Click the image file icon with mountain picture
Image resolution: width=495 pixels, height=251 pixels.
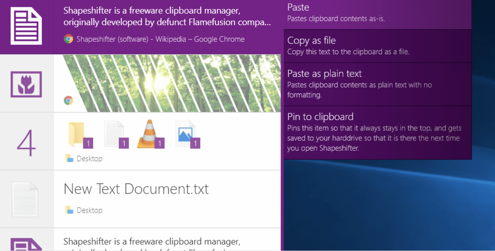186,134
